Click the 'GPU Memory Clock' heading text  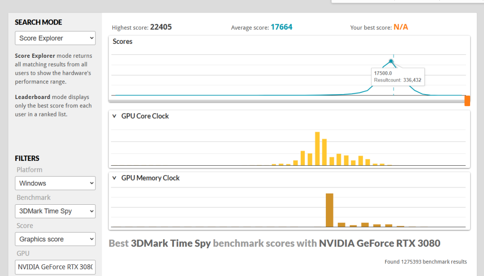[x=150, y=178]
